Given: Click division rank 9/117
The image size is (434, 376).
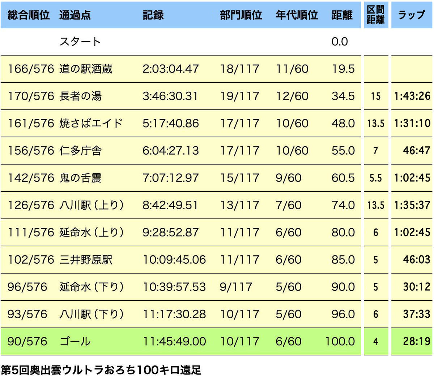Looking at the screenshot, I should click(x=236, y=287).
